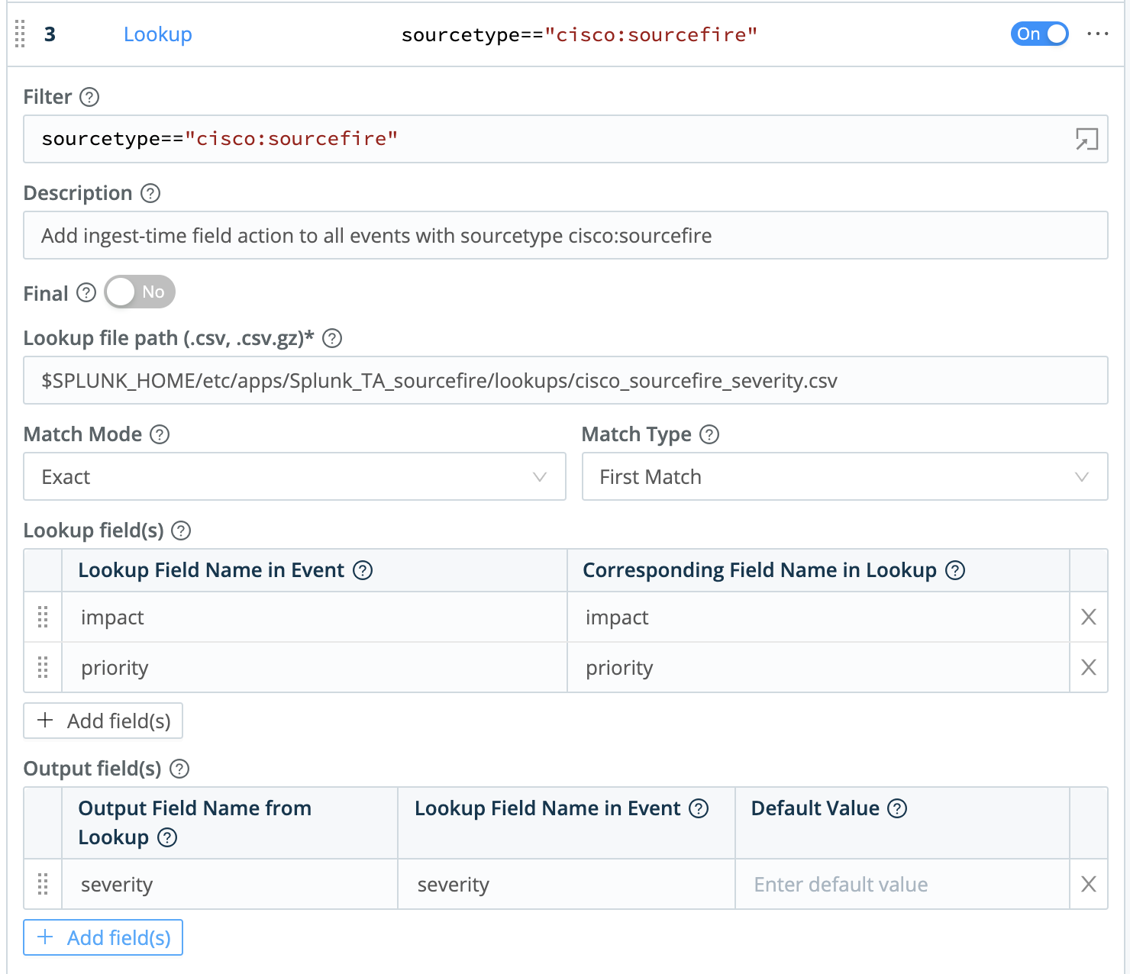Open the overflow menu for rule 3

1098,34
